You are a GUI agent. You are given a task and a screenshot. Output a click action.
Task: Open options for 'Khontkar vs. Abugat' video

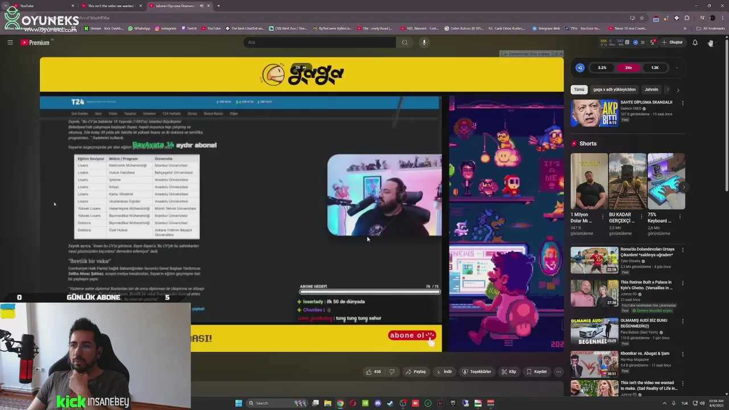682,354
